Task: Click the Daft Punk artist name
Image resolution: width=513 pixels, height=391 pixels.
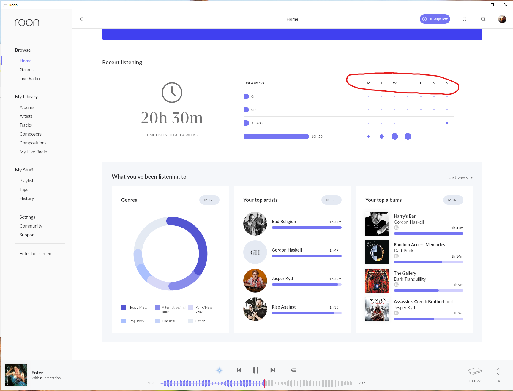Action: point(404,251)
